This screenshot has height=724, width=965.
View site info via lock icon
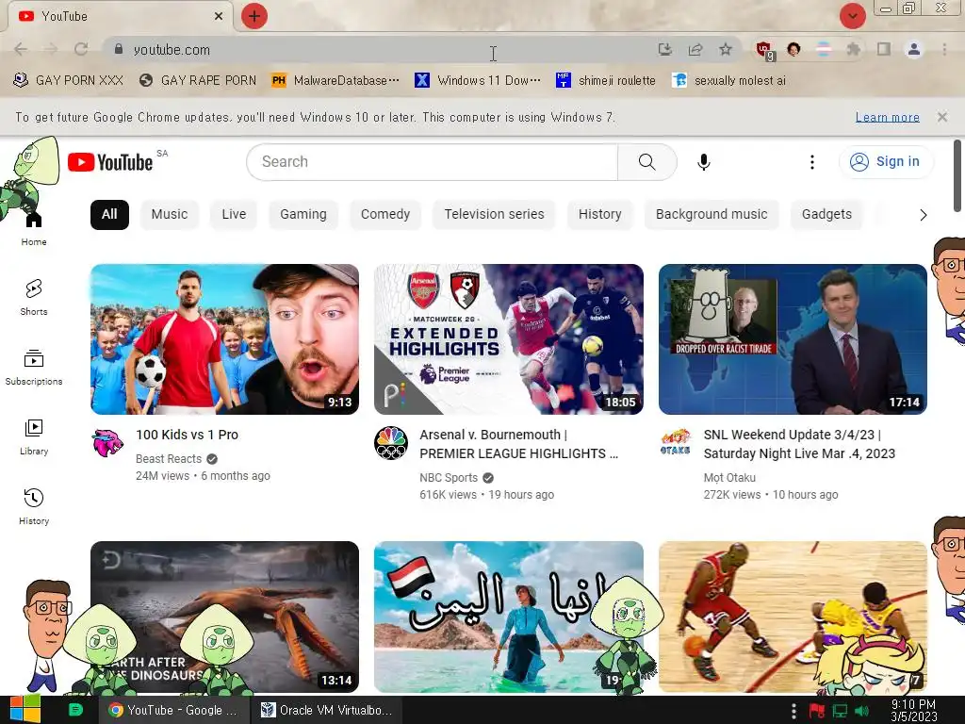coord(119,49)
